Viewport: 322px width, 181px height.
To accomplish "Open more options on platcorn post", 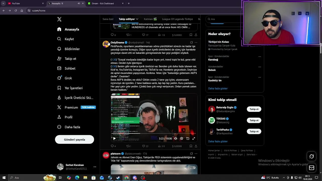I will tap(196, 154).
